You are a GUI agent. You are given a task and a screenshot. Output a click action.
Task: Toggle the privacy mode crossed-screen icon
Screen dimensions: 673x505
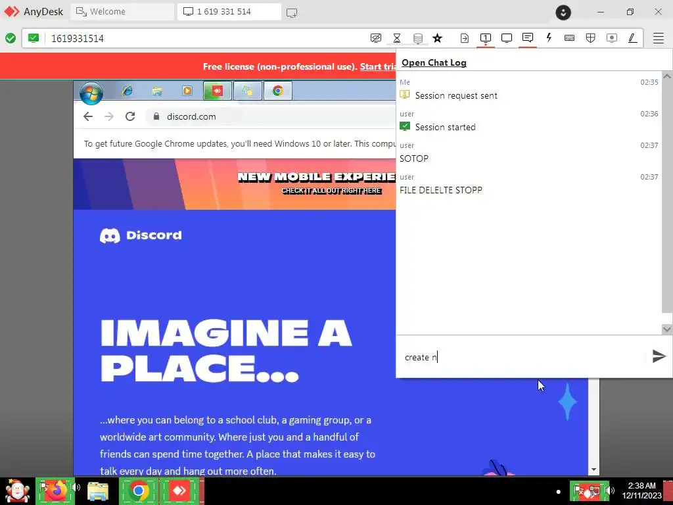tap(375, 38)
